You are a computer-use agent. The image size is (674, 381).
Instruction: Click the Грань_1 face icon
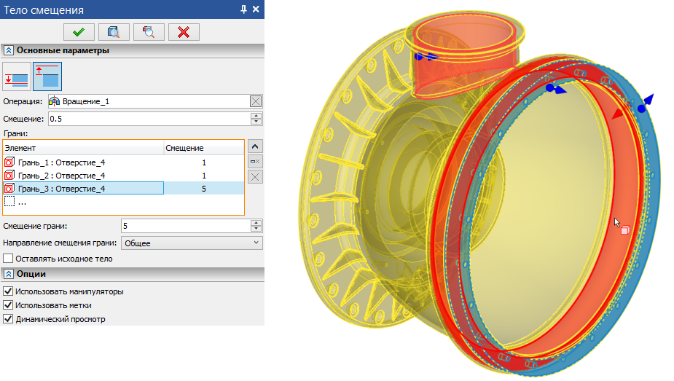[9, 162]
